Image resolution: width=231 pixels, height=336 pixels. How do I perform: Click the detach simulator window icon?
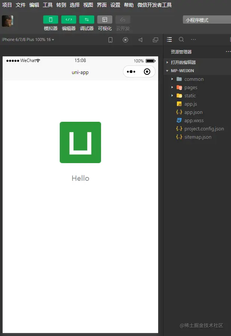[x=156, y=40]
